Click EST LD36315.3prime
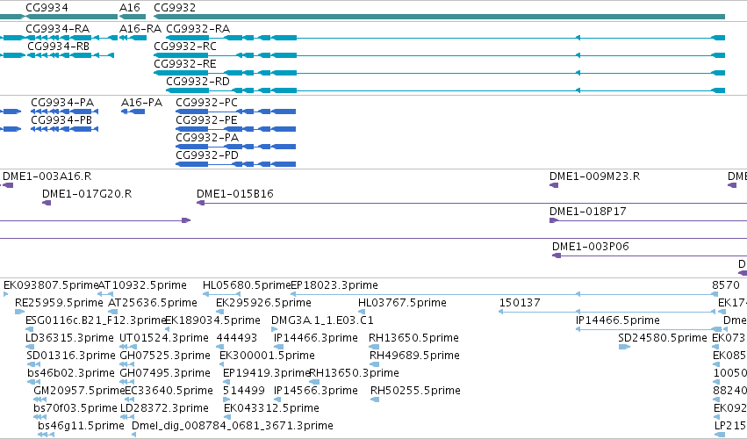This screenshot has height=439, width=747. [69, 338]
